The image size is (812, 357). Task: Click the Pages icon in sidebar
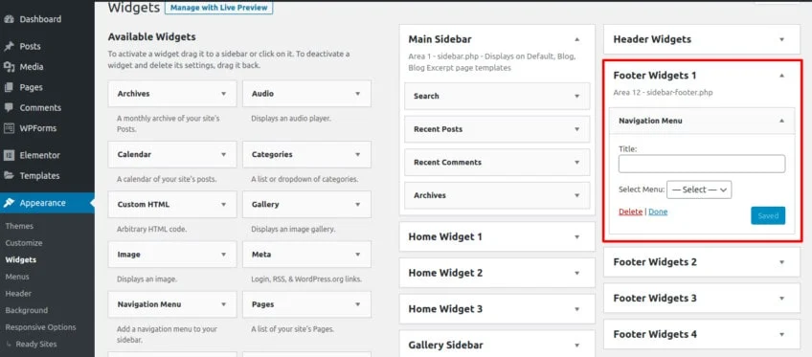[x=9, y=87]
